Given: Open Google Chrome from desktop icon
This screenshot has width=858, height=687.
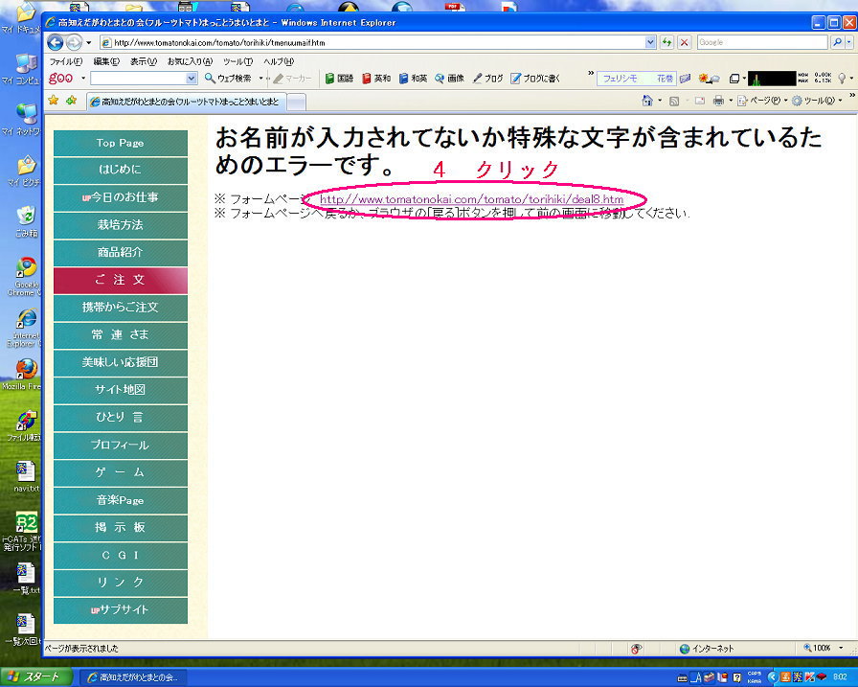Looking at the screenshot, I should pyautogui.click(x=26, y=271).
